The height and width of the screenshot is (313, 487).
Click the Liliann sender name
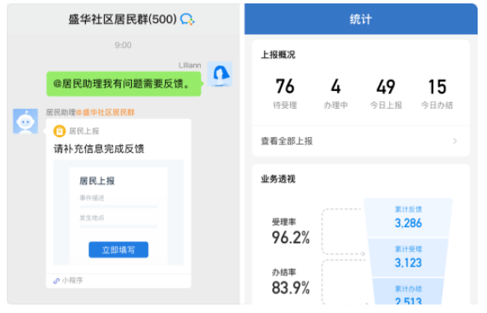click(190, 65)
